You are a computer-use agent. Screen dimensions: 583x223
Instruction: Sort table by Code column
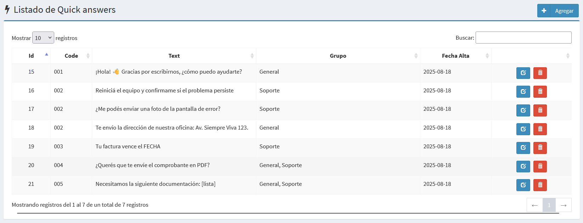[x=71, y=56]
